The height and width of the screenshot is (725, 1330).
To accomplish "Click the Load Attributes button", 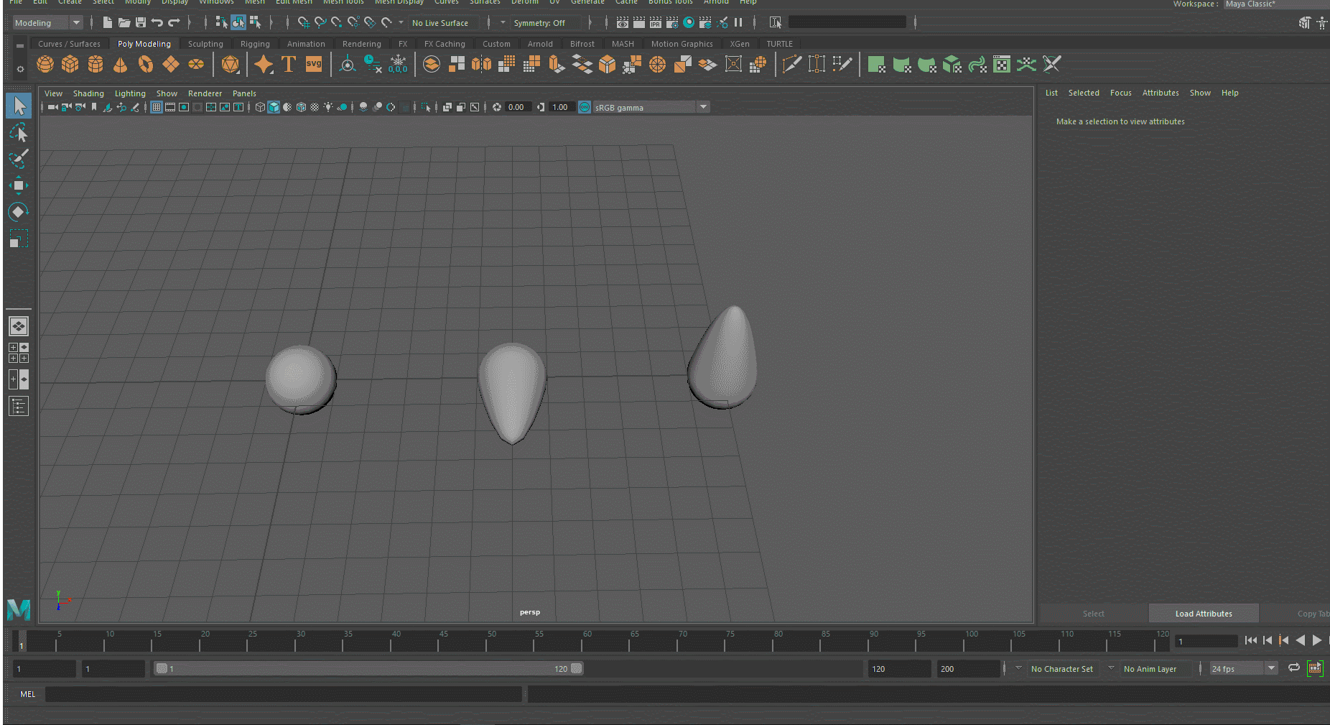I will (1204, 613).
